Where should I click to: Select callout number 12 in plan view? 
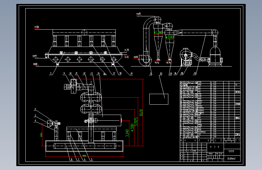coord(84,73)
